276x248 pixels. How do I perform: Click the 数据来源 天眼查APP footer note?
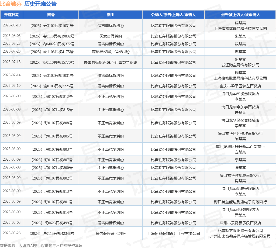click(41, 246)
